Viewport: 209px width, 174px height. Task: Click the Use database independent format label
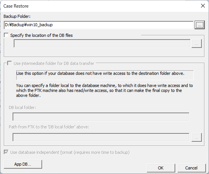[70, 152]
